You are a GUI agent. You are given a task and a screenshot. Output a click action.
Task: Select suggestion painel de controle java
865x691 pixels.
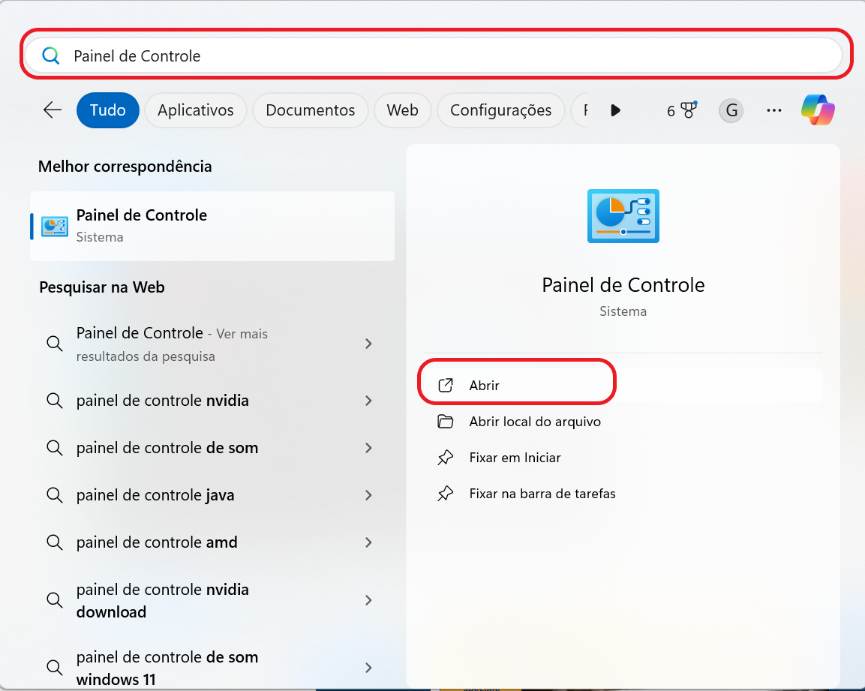[212, 495]
